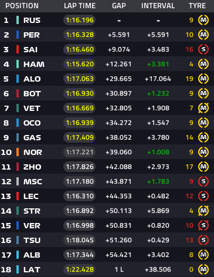
Task: Select VET medium tyre icon
Action: coord(203,108)
